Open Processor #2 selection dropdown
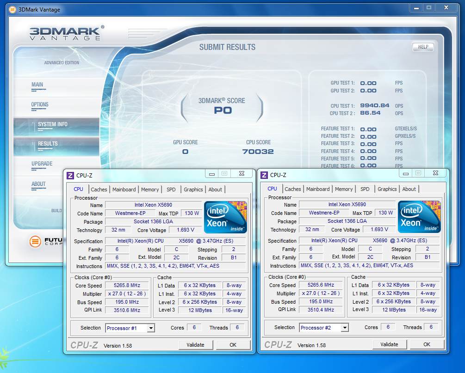This screenshot has width=465, height=373. click(x=345, y=328)
